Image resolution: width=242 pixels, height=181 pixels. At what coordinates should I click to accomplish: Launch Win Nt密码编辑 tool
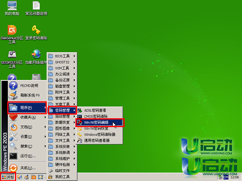point(100,122)
